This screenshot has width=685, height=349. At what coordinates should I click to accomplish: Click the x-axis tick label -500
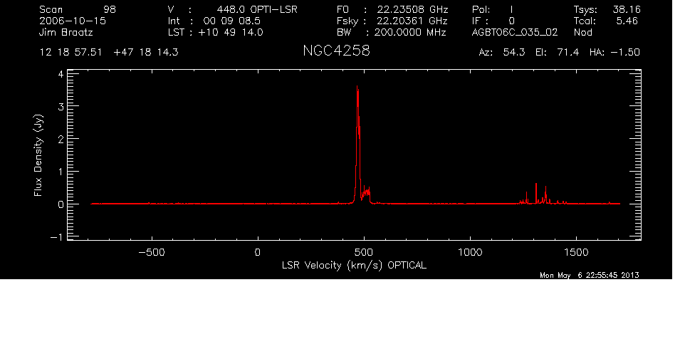click(x=152, y=252)
